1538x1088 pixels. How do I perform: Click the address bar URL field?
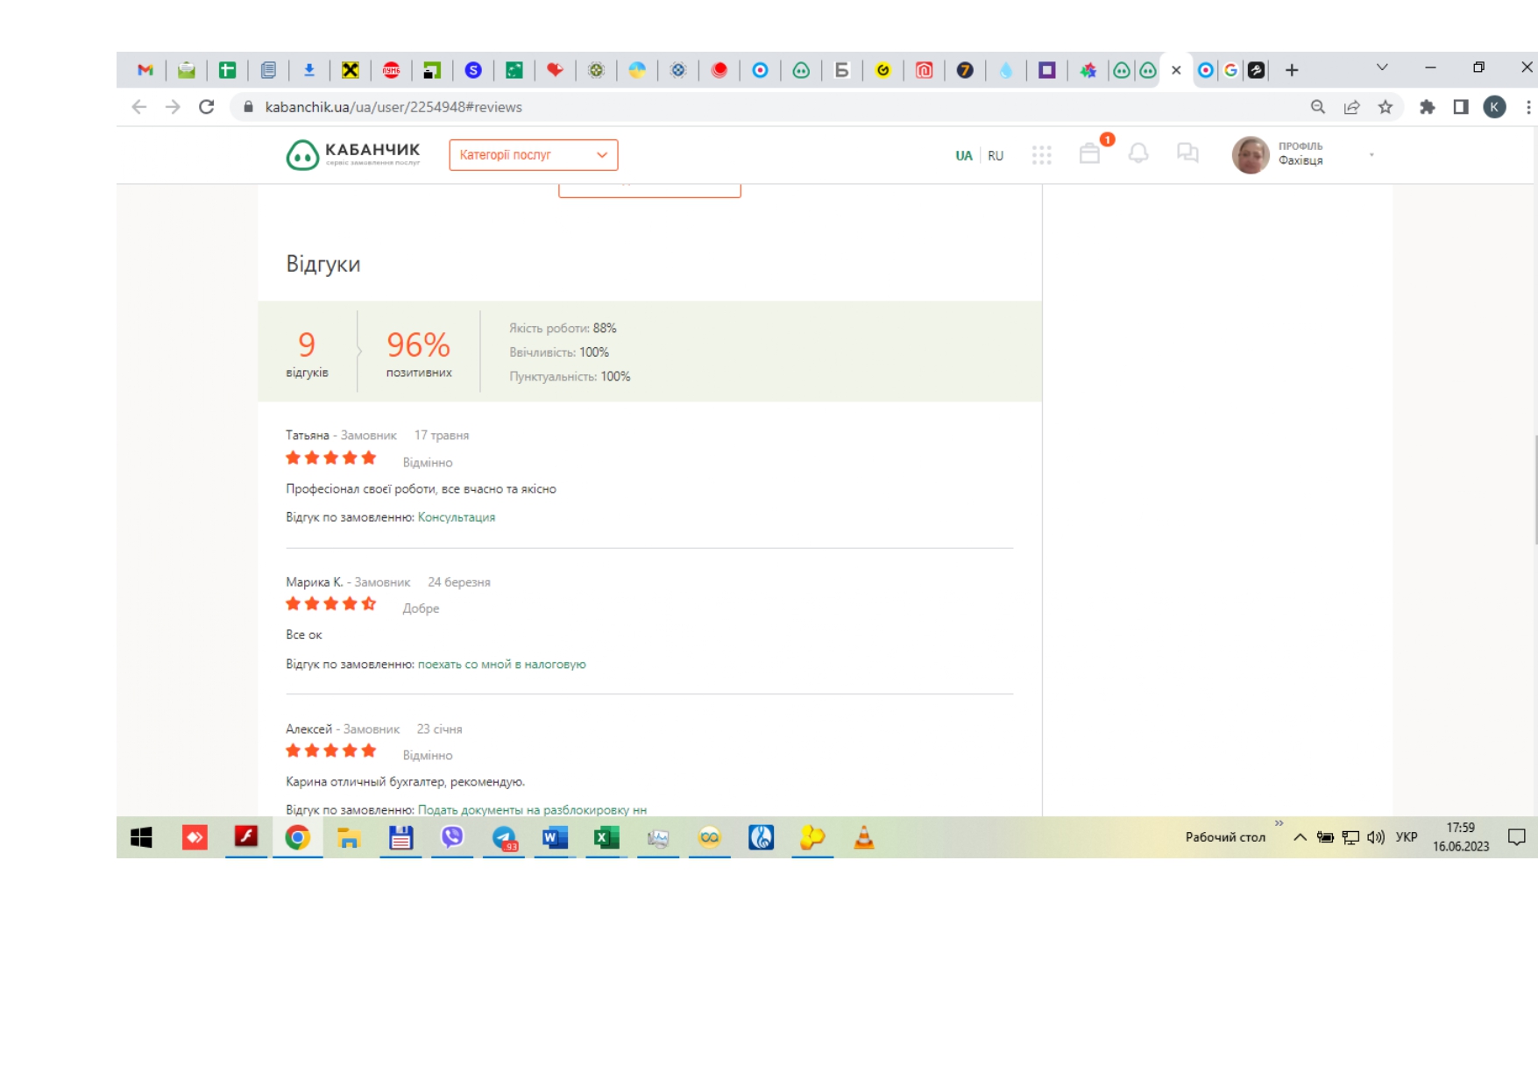coord(771,107)
